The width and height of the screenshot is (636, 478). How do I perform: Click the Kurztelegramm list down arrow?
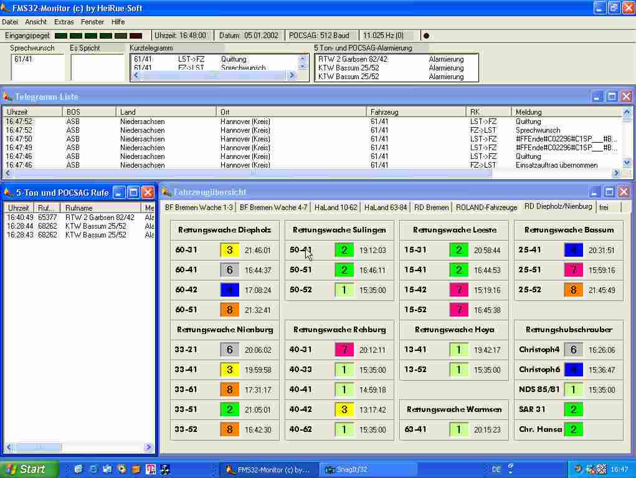(303, 66)
